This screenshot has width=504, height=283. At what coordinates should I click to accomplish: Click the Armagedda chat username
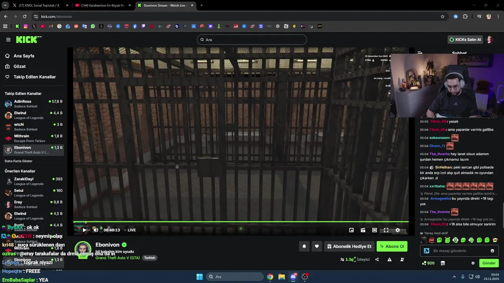coord(440,198)
